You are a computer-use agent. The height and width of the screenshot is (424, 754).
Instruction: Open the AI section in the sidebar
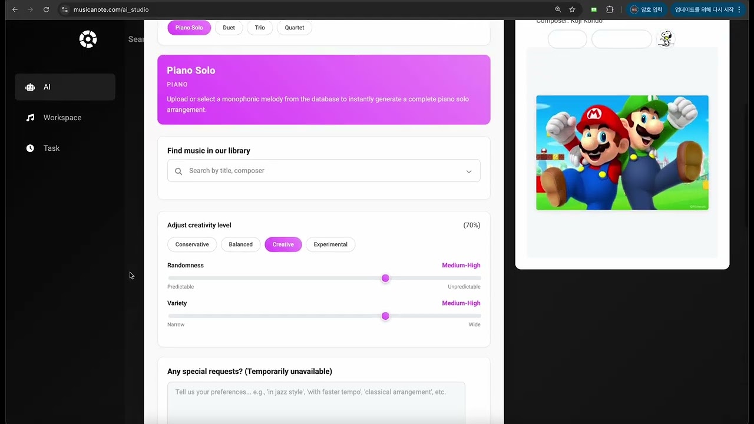[x=65, y=87]
